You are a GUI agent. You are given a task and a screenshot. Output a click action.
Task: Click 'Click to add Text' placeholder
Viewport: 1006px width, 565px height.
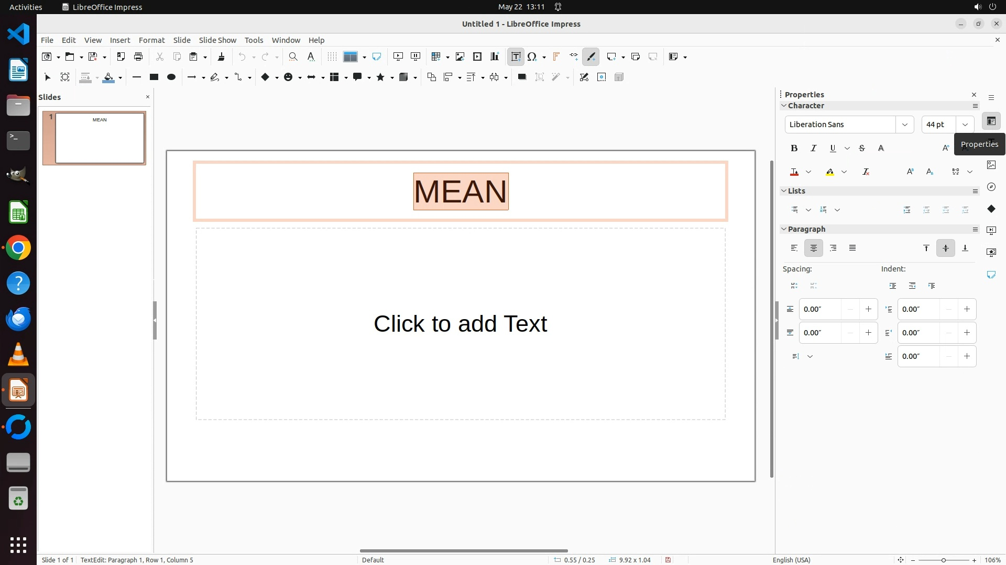click(460, 324)
